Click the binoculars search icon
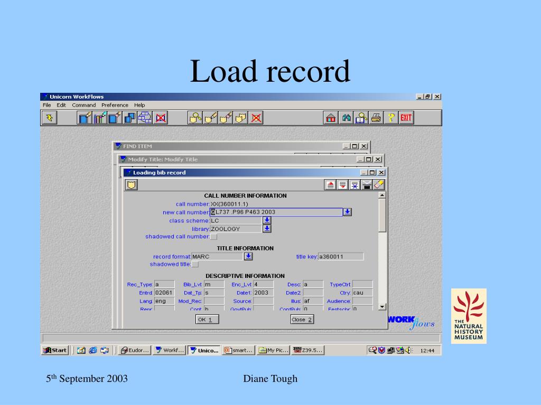Image resolution: width=541 pixels, height=405 pixels. (347, 118)
